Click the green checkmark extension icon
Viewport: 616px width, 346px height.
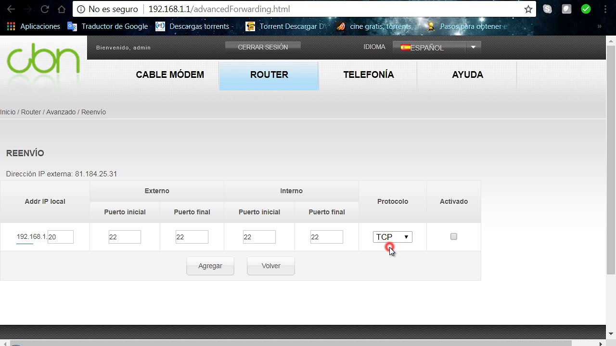pos(586,9)
